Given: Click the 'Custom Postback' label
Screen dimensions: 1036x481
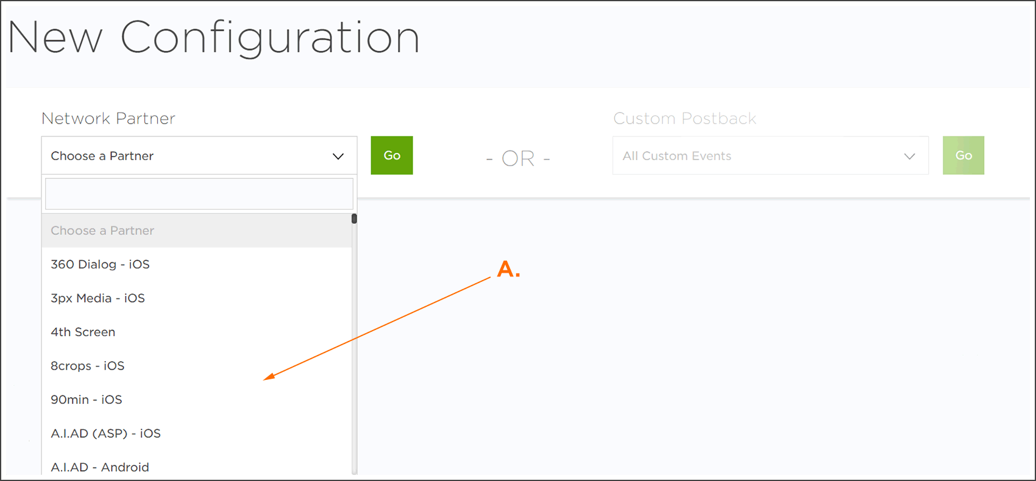Looking at the screenshot, I should tap(684, 118).
